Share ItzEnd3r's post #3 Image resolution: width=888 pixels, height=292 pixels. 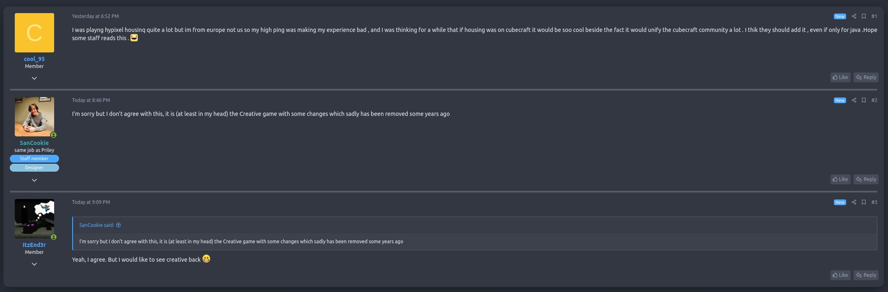pyautogui.click(x=854, y=202)
